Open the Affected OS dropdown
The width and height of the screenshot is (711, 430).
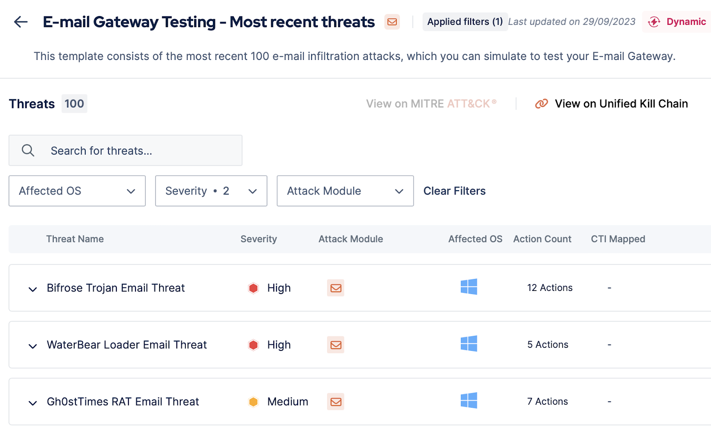coord(77,191)
